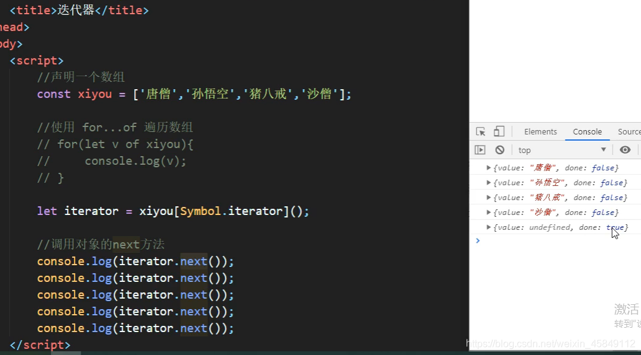
Task: Open live expression eye icon
Action: click(625, 149)
